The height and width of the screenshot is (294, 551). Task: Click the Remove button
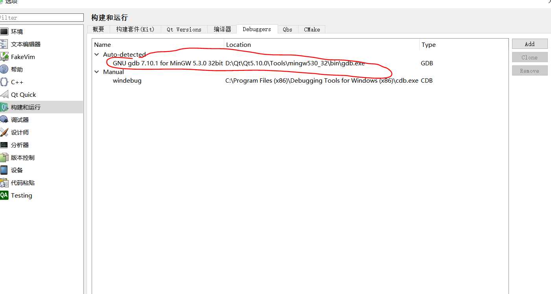[530, 70]
